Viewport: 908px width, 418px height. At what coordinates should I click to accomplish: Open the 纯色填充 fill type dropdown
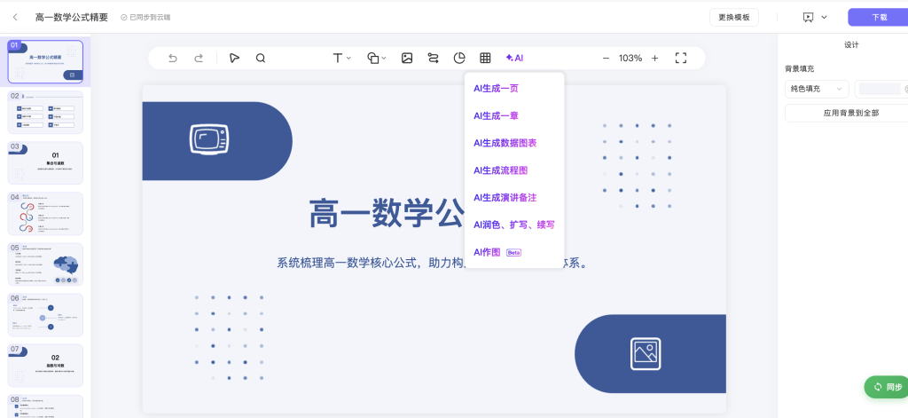tap(816, 89)
